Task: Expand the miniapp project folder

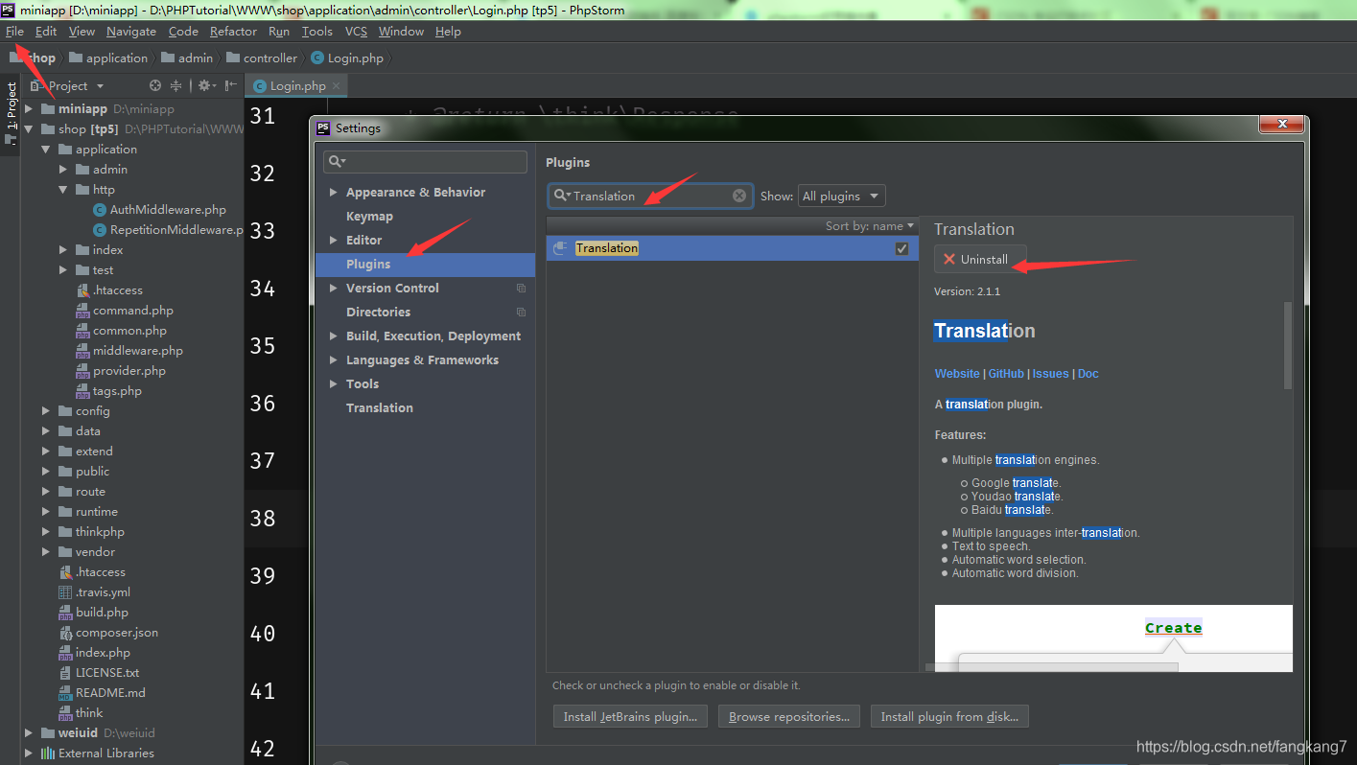Action: (29, 108)
